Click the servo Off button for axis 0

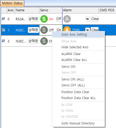59,19
